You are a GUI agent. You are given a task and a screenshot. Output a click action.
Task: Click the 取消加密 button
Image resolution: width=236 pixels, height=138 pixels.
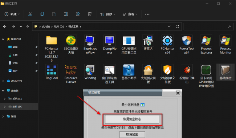pyautogui.click(x=132, y=134)
